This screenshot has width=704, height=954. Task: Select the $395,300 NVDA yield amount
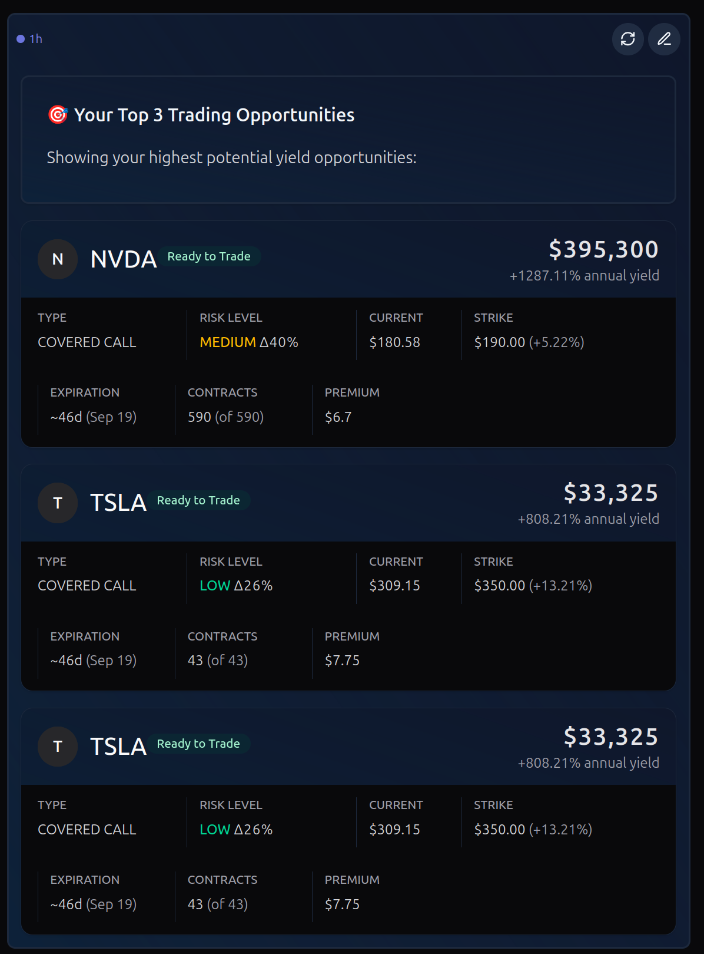pos(603,249)
